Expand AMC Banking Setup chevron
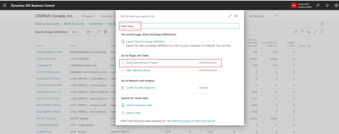 point(123,70)
